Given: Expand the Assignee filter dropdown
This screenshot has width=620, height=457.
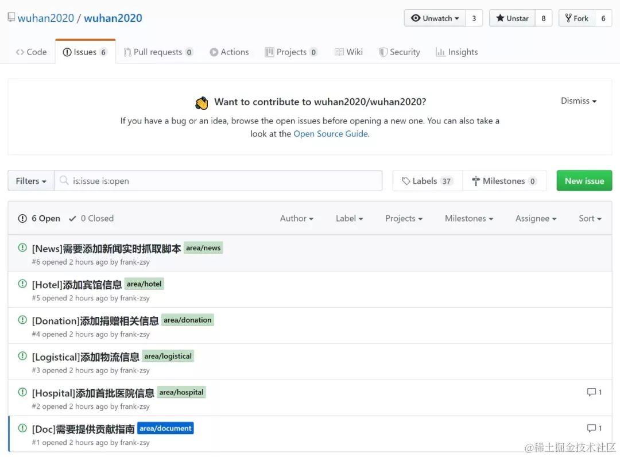Looking at the screenshot, I should 536,218.
